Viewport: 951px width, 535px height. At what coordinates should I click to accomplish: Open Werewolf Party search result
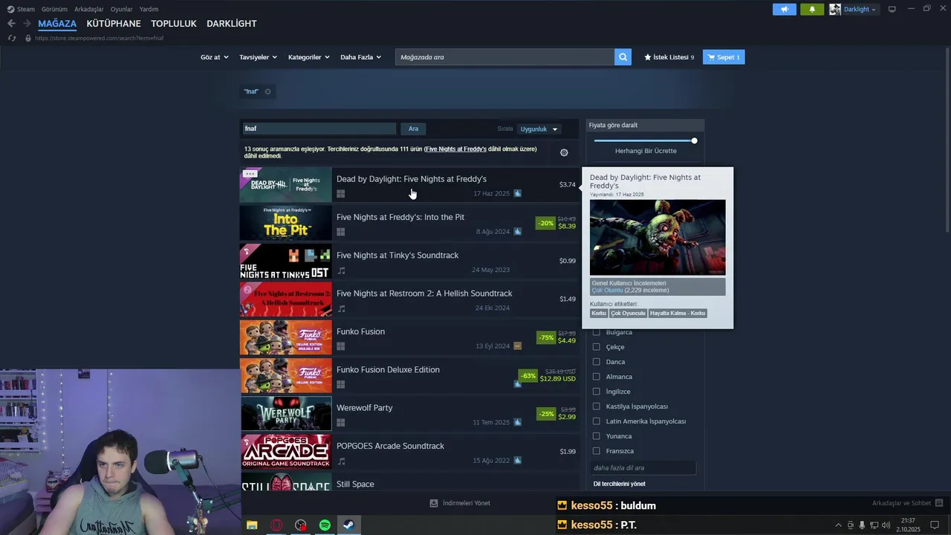point(409,414)
